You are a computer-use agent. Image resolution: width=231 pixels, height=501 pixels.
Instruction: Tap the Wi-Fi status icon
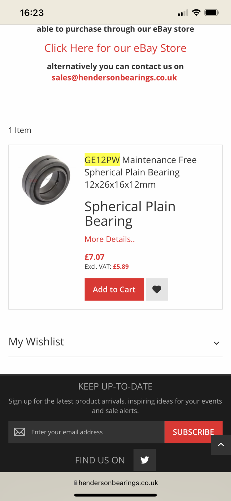pyautogui.click(x=196, y=13)
